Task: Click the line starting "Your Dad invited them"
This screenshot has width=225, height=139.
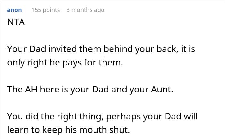Action: click(101, 49)
